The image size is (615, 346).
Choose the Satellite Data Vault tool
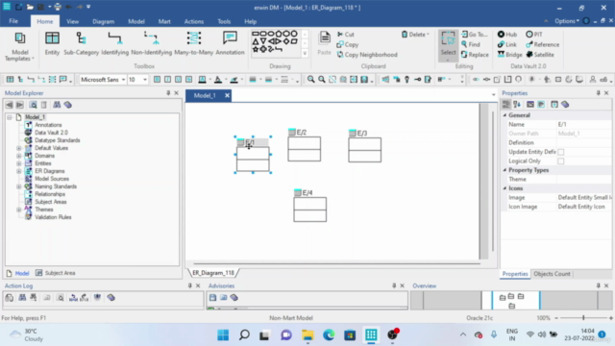click(x=540, y=55)
